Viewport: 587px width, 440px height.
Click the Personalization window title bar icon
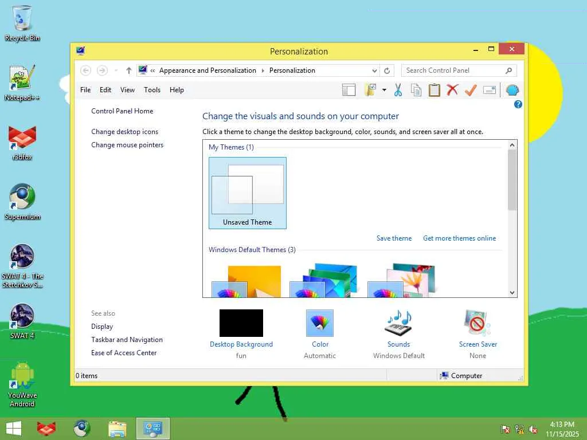[80, 51]
